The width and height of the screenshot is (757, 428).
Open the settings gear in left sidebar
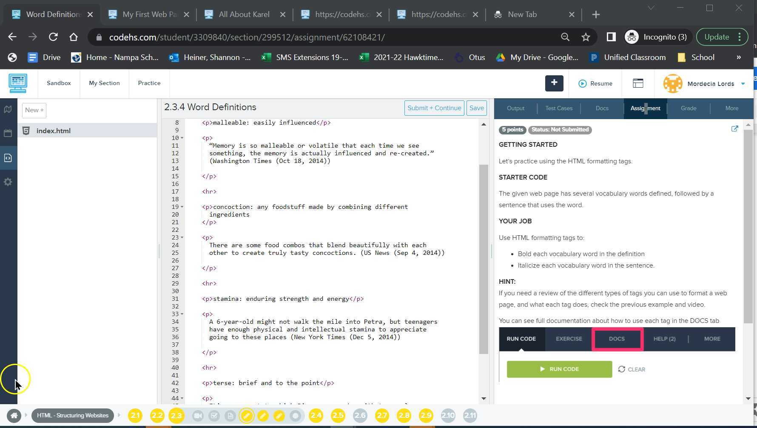8,182
